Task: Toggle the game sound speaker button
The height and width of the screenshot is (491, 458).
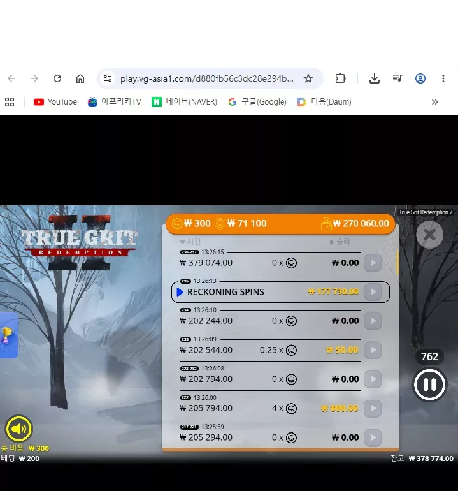Action: pyautogui.click(x=18, y=429)
